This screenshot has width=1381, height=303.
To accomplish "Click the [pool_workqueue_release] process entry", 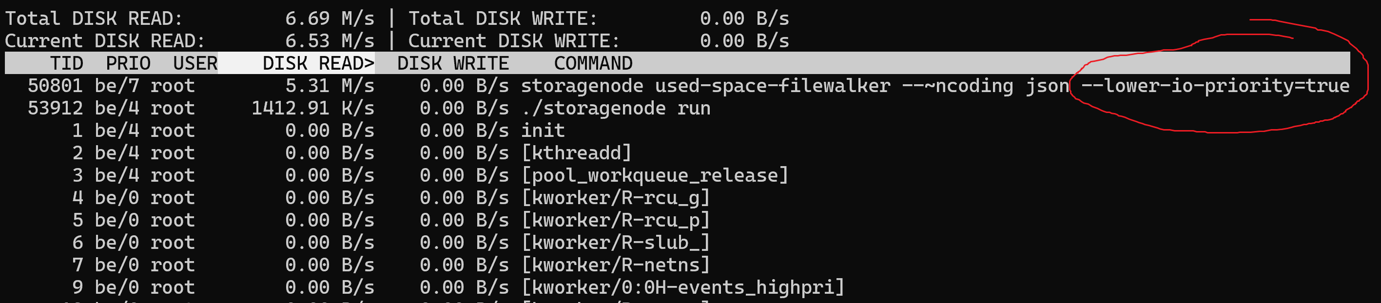I will [655, 175].
